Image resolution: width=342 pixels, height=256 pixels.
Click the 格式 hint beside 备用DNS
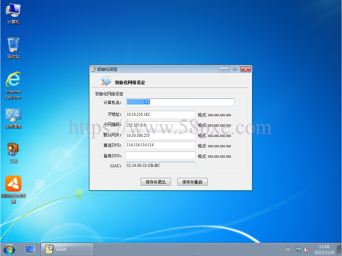214,157
